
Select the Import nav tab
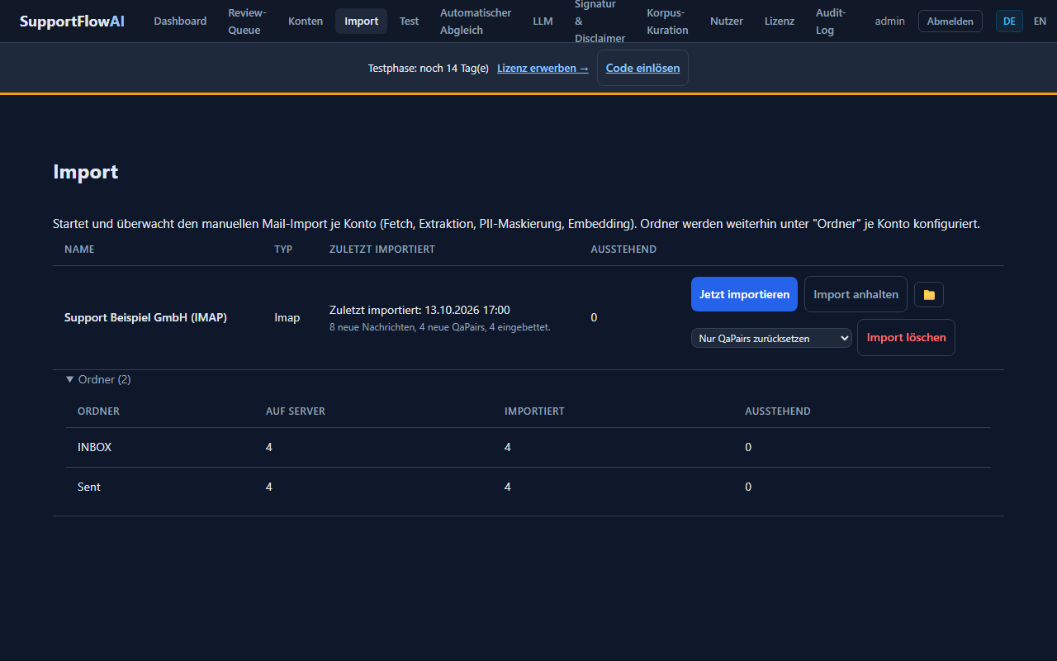362,21
